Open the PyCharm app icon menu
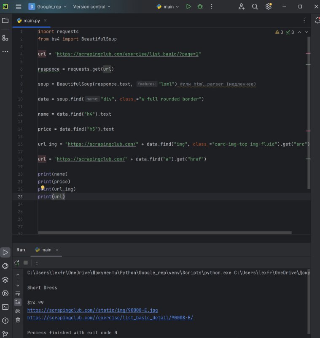Screen dimensions: 320x338 pyautogui.click(x=5, y=7)
